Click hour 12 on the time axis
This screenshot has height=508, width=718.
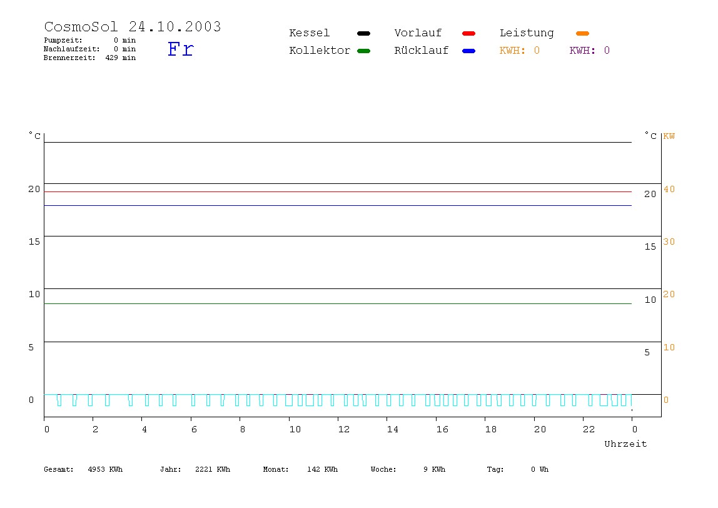coord(344,429)
